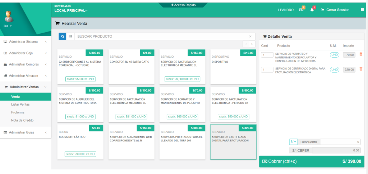
Task: Click the blue search magnifier icon
Action: pyautogui.click(x=63, y=37)
